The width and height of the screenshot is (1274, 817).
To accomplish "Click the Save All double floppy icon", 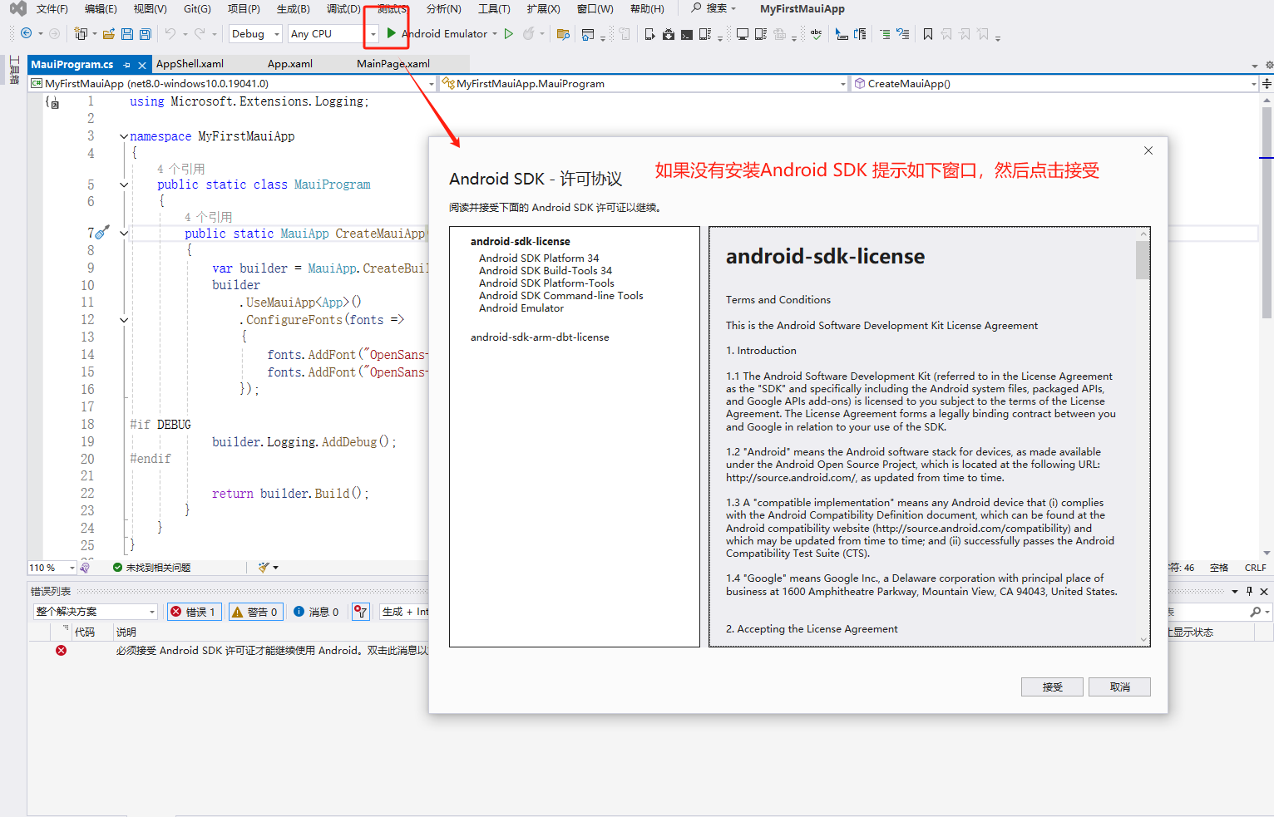I will (x=146, y=34).
